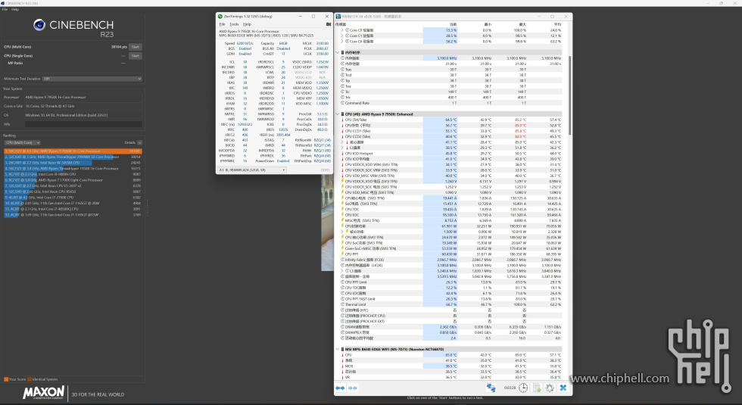Toggle the ranking Details expander

coord(139,142)
